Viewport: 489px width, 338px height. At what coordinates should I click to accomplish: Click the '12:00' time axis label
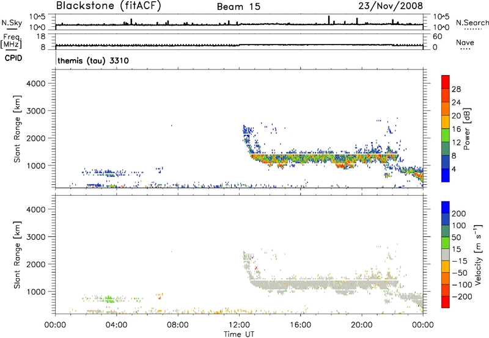point(239,325)
